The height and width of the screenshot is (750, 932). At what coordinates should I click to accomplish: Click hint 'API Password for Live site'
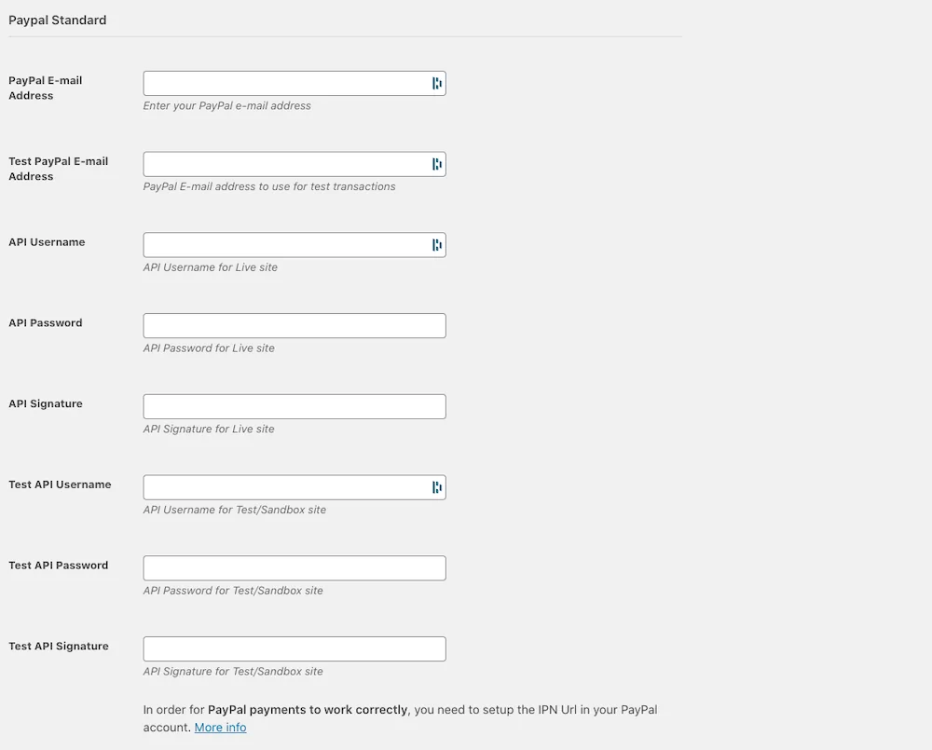tap(209, 348)
